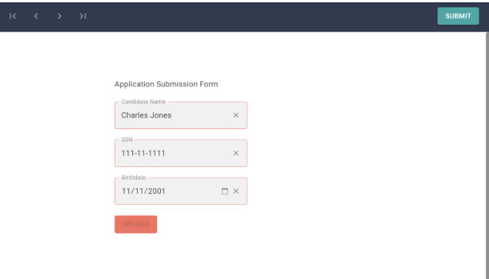The image size is (489, 279).
Task: Click the vertical scrollbar on the right edge
Action: [487, 155]
